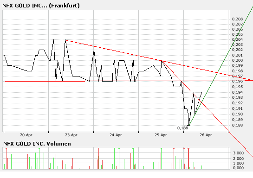
Task: Click the 0,192 price axis label
Action: tap(237, 103)
